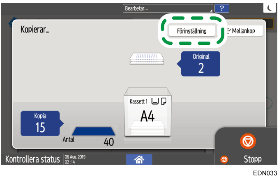Click the dropdown corner arrow of Bearbetar
The height and width of the screenshot is (177, 279).
click(212, 10)
